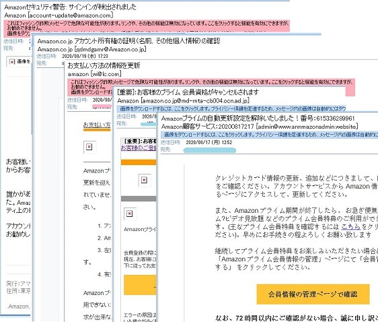
Task: Click the blue image download bar in the 自動更新設定 email
Action: (x=269, y=135)
